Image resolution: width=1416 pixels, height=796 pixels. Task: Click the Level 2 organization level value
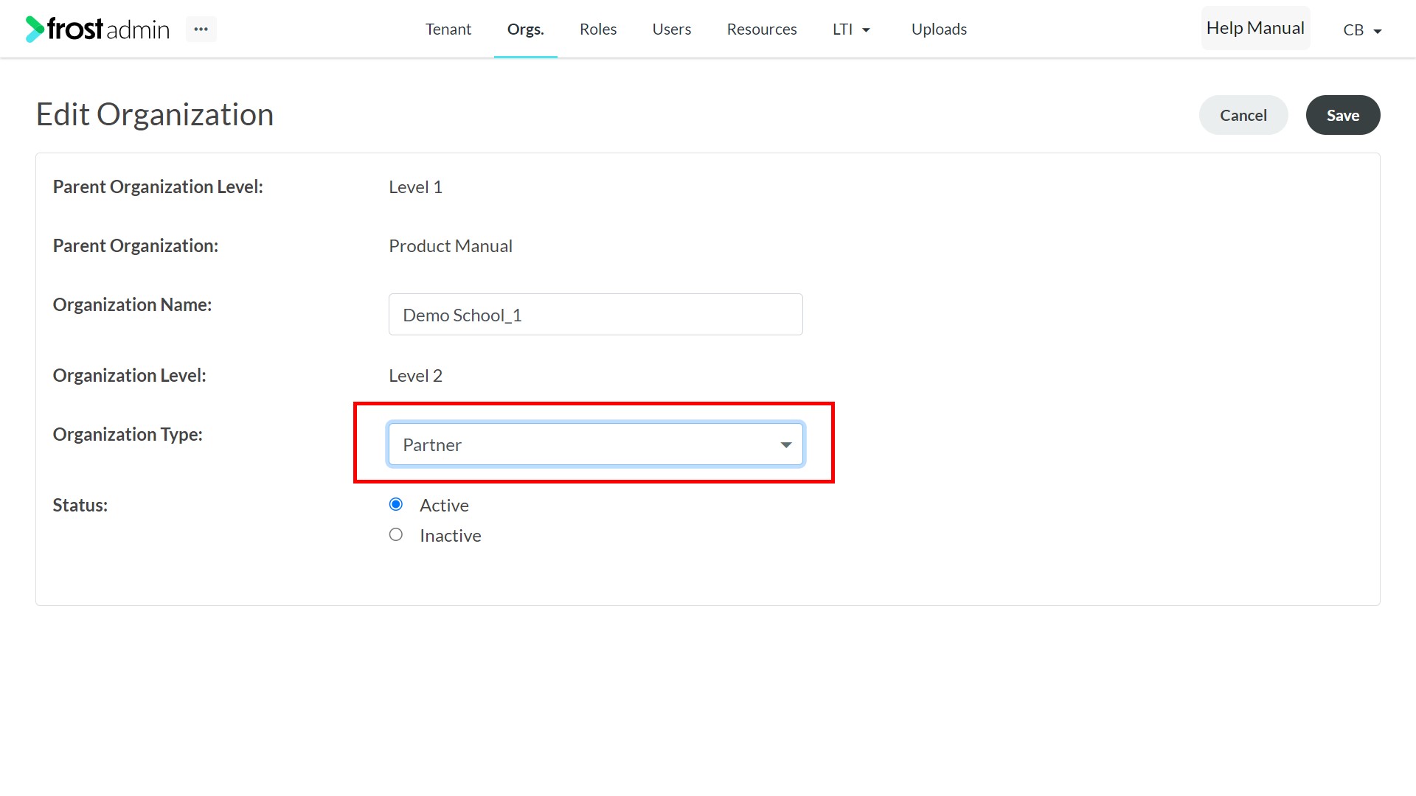pyautogui.click(x=415, y=375)
